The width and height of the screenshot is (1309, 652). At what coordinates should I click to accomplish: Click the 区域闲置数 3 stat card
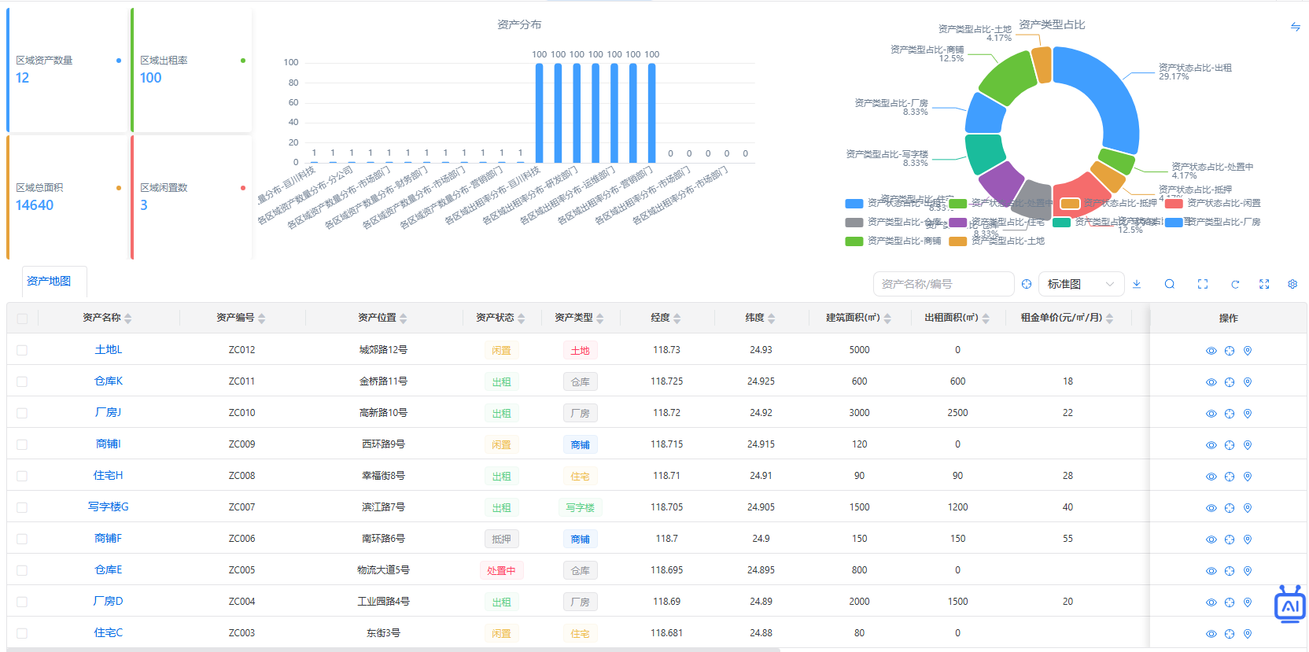click(191, 197)
